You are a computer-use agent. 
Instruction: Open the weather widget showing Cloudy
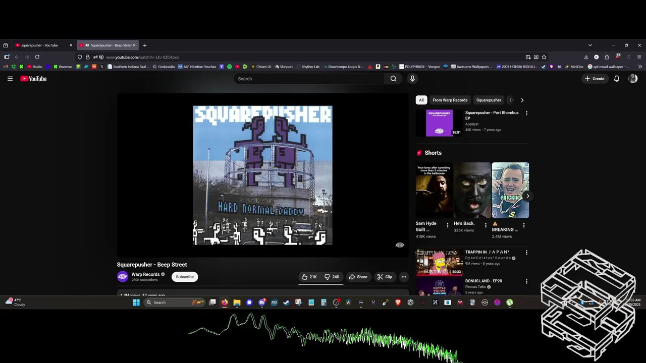tap(15, 302)
